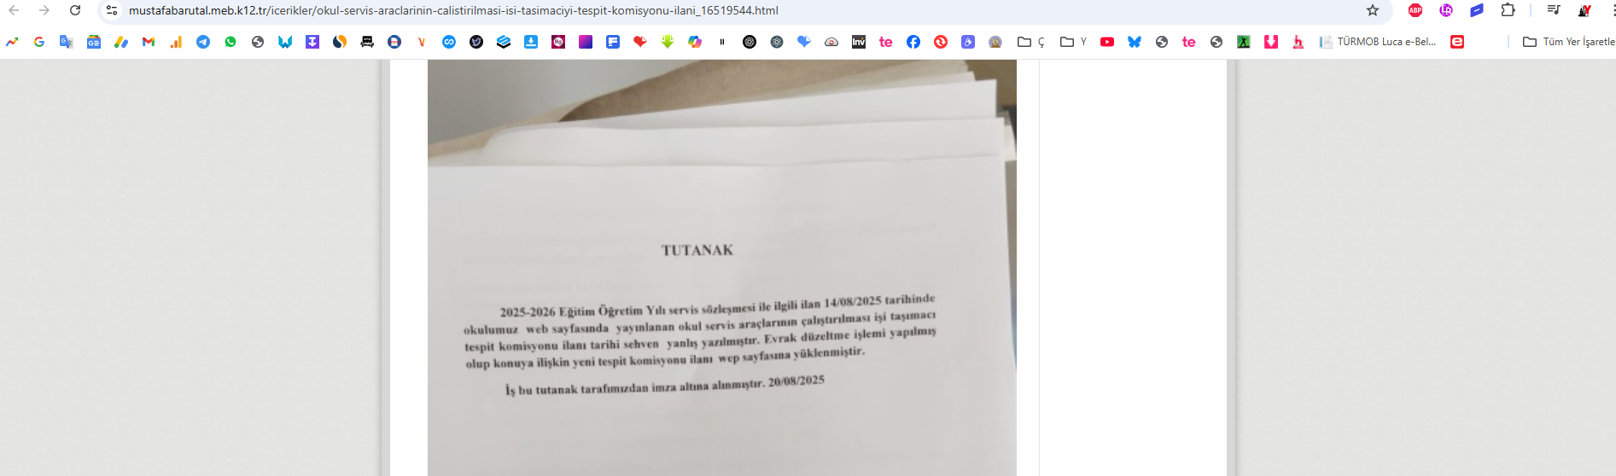Open the Facebook bookmark

[x=913, y=42]
